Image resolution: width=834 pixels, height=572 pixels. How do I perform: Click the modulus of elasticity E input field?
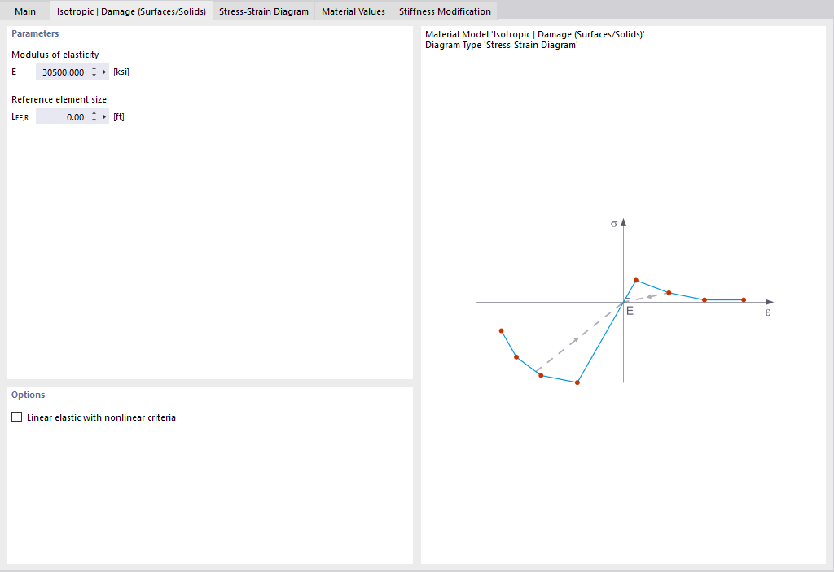[x=63, y=72]
